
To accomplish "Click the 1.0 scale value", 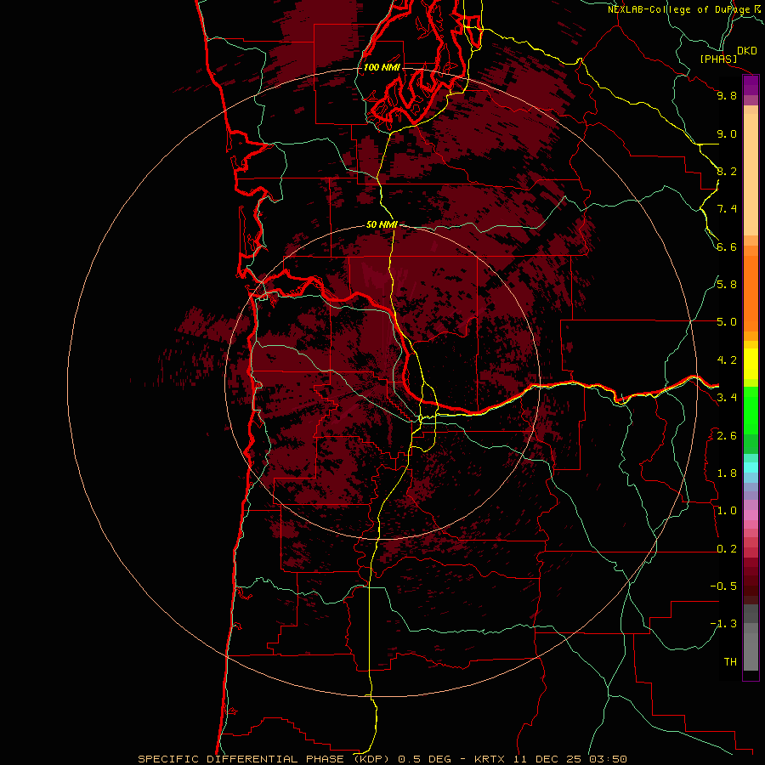I will 727,511.
